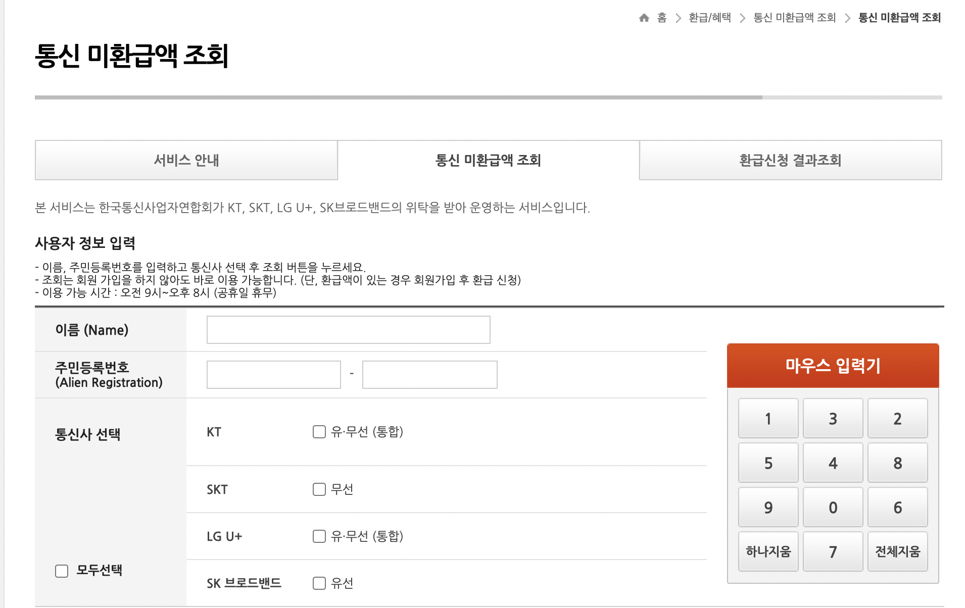
Task: Go to 환급/혜택 breadcrumb link
Action: click(710, 18)
